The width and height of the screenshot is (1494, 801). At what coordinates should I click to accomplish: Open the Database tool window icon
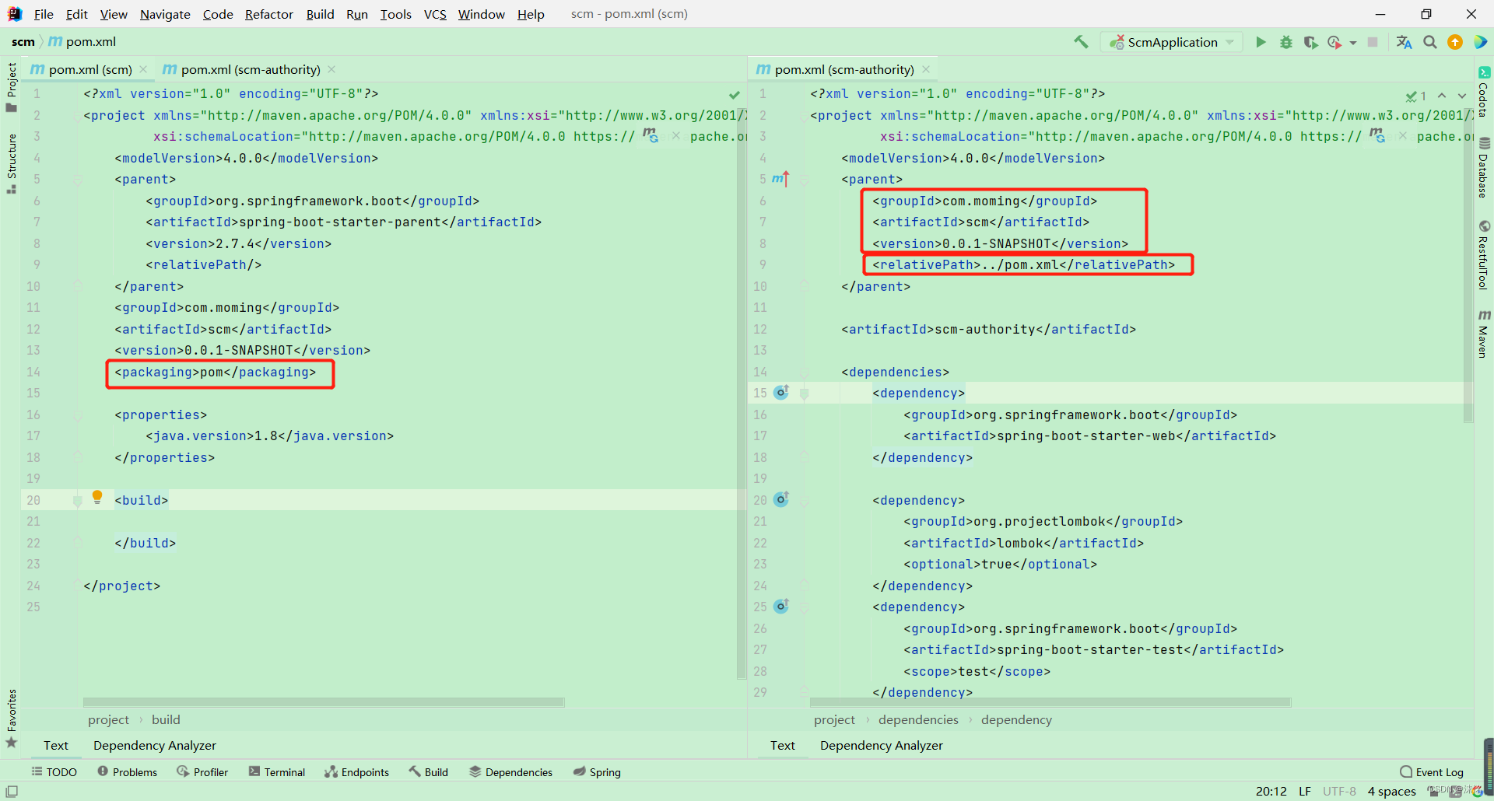coord(1485,159)
